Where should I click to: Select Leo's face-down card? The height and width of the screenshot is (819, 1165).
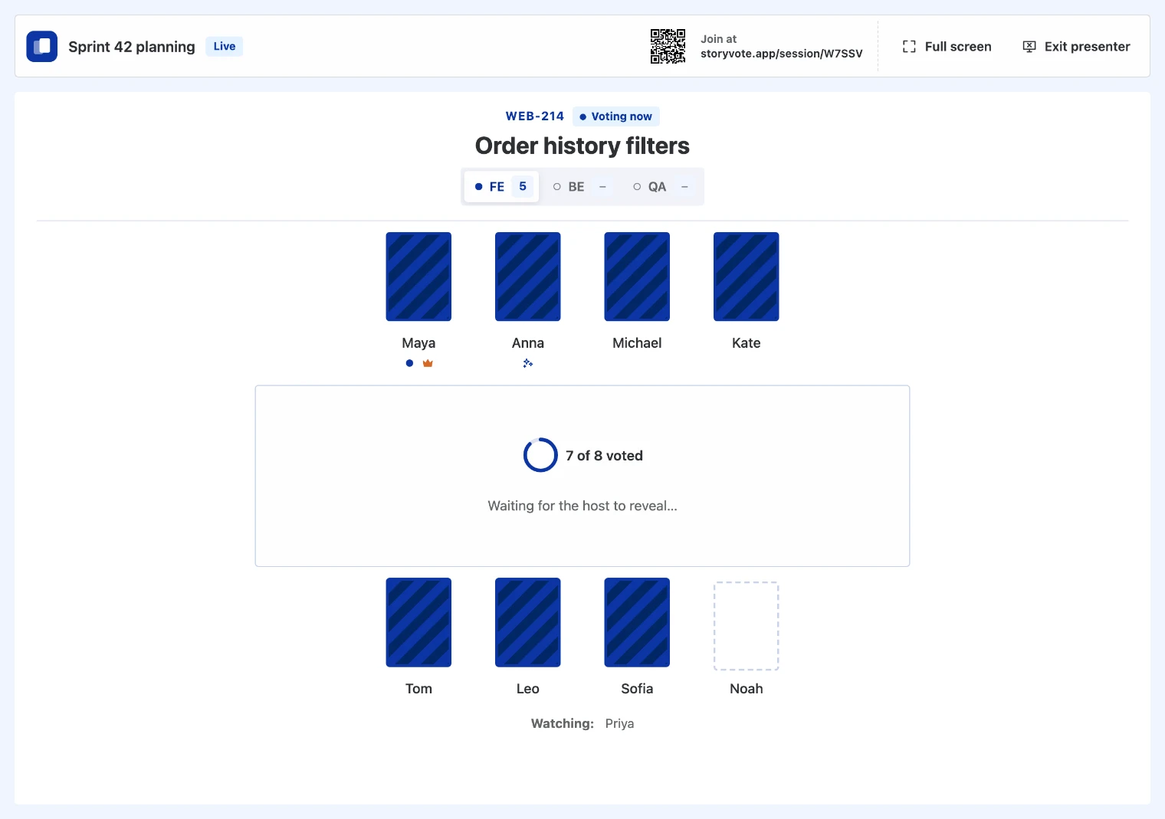point(528,622)
